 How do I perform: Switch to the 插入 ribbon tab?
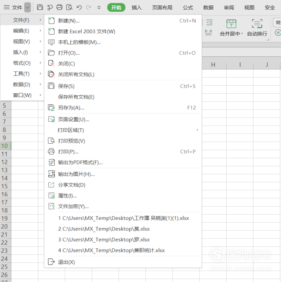(x=136, y=7)
